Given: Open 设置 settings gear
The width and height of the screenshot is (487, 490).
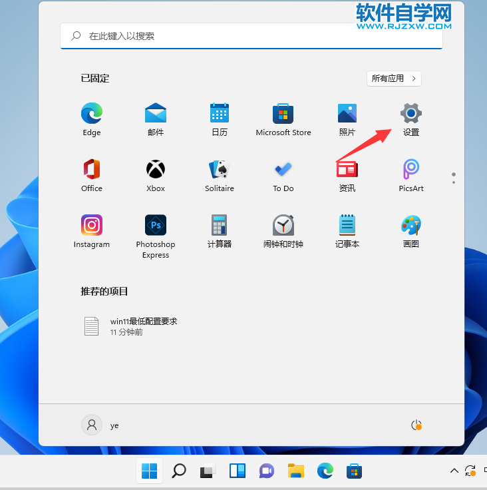Looking at the screenshot, I should pos(411,120).
